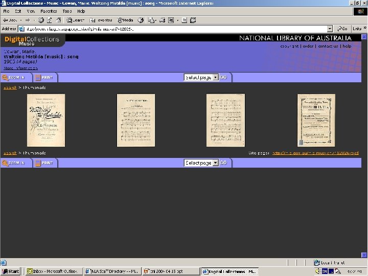Open the Edit menu
The height and width of the screenshot is (276, 368).
pyautogui.click(x=18, y=11)
